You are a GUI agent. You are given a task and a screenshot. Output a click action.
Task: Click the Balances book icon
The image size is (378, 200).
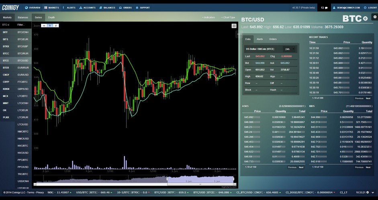101,8
